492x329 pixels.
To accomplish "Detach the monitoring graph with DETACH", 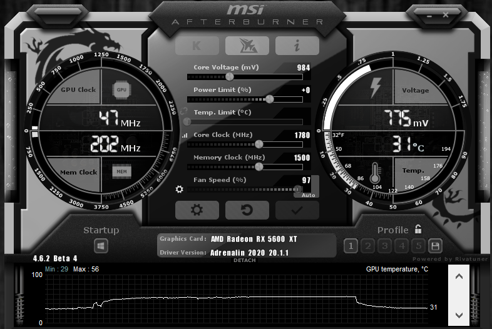I will coord(244,260).
